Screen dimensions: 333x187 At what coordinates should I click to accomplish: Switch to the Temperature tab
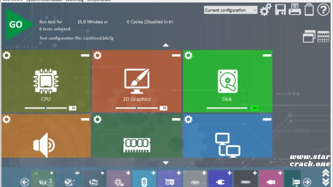[99, 1]
